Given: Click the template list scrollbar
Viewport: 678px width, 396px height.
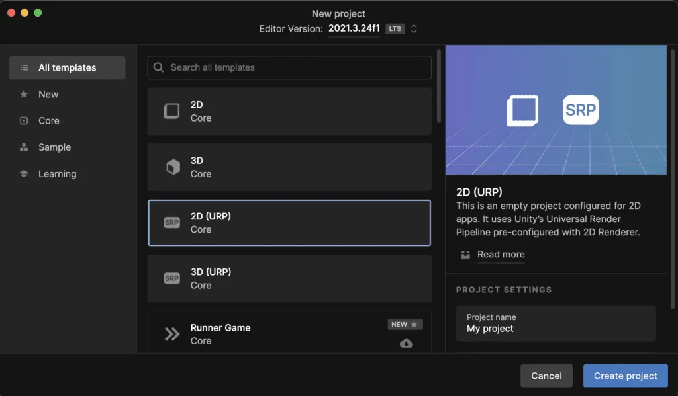Looking at the screenshot, I should (x=439, y=87).
